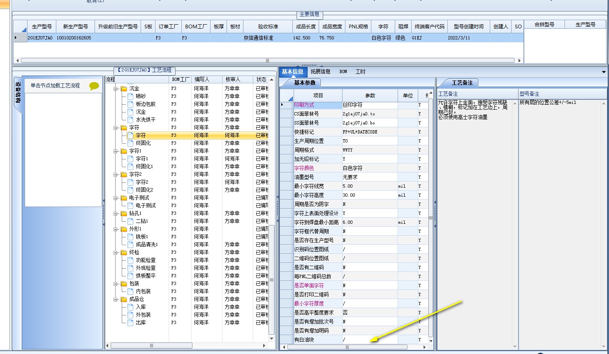The height and width of the screenshot is (354, 609).
Task: Click the 铣板1 document icon
Action: click(130, 237)
